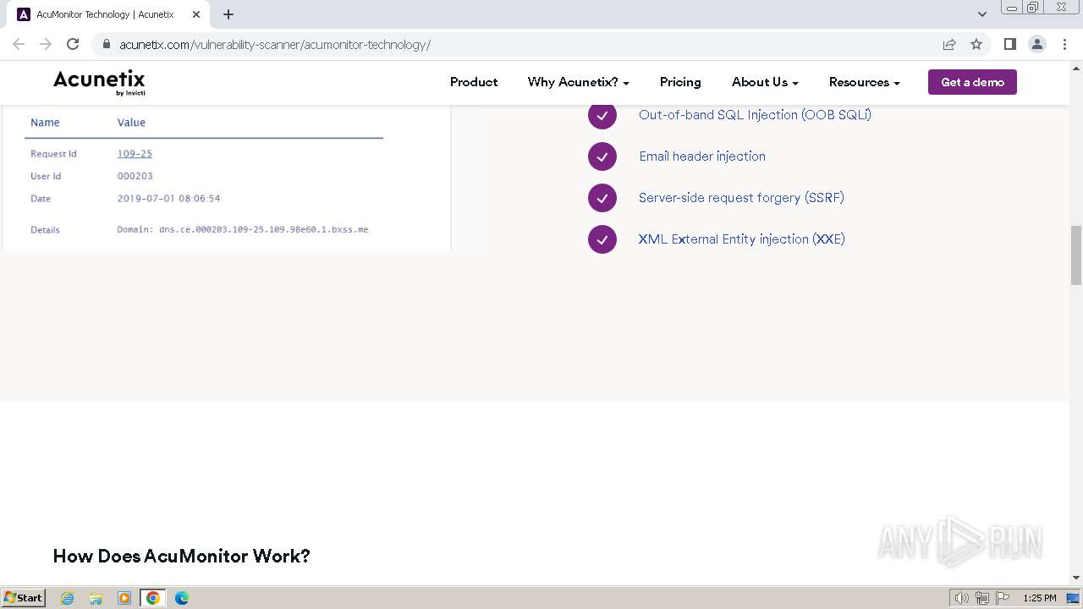The image size is (1083, 609).
Task: Bookmark this page with star icon
Action: [x=976, y=44]
